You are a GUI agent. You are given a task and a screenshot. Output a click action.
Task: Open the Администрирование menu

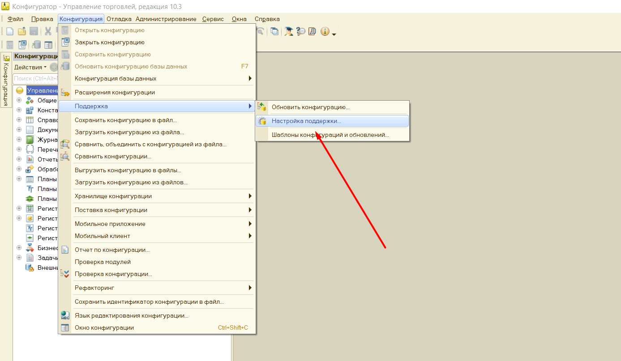[x=166, y=19]
